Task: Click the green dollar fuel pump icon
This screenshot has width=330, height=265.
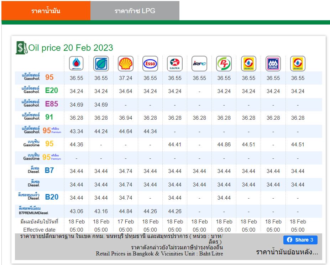Action: pos(21,48)
